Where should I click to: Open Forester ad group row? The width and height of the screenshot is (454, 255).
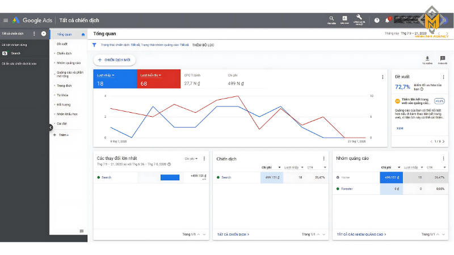tap(390, 189)
